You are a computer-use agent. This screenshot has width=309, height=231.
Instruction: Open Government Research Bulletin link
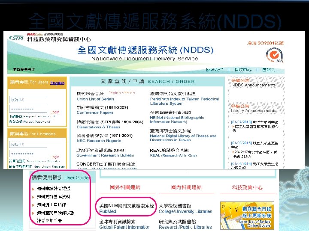pyautogui.click(x=105, y=155)
